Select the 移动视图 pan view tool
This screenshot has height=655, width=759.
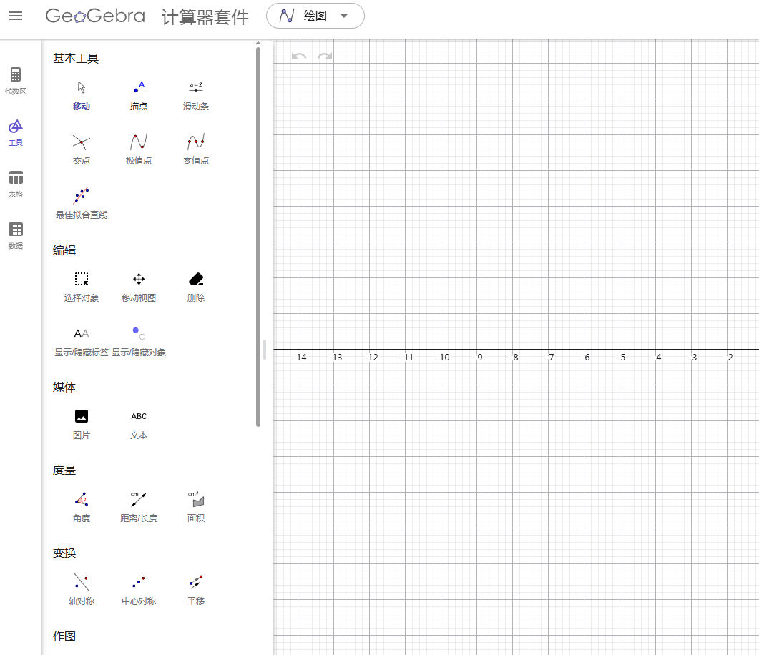(x=139, y=286)
